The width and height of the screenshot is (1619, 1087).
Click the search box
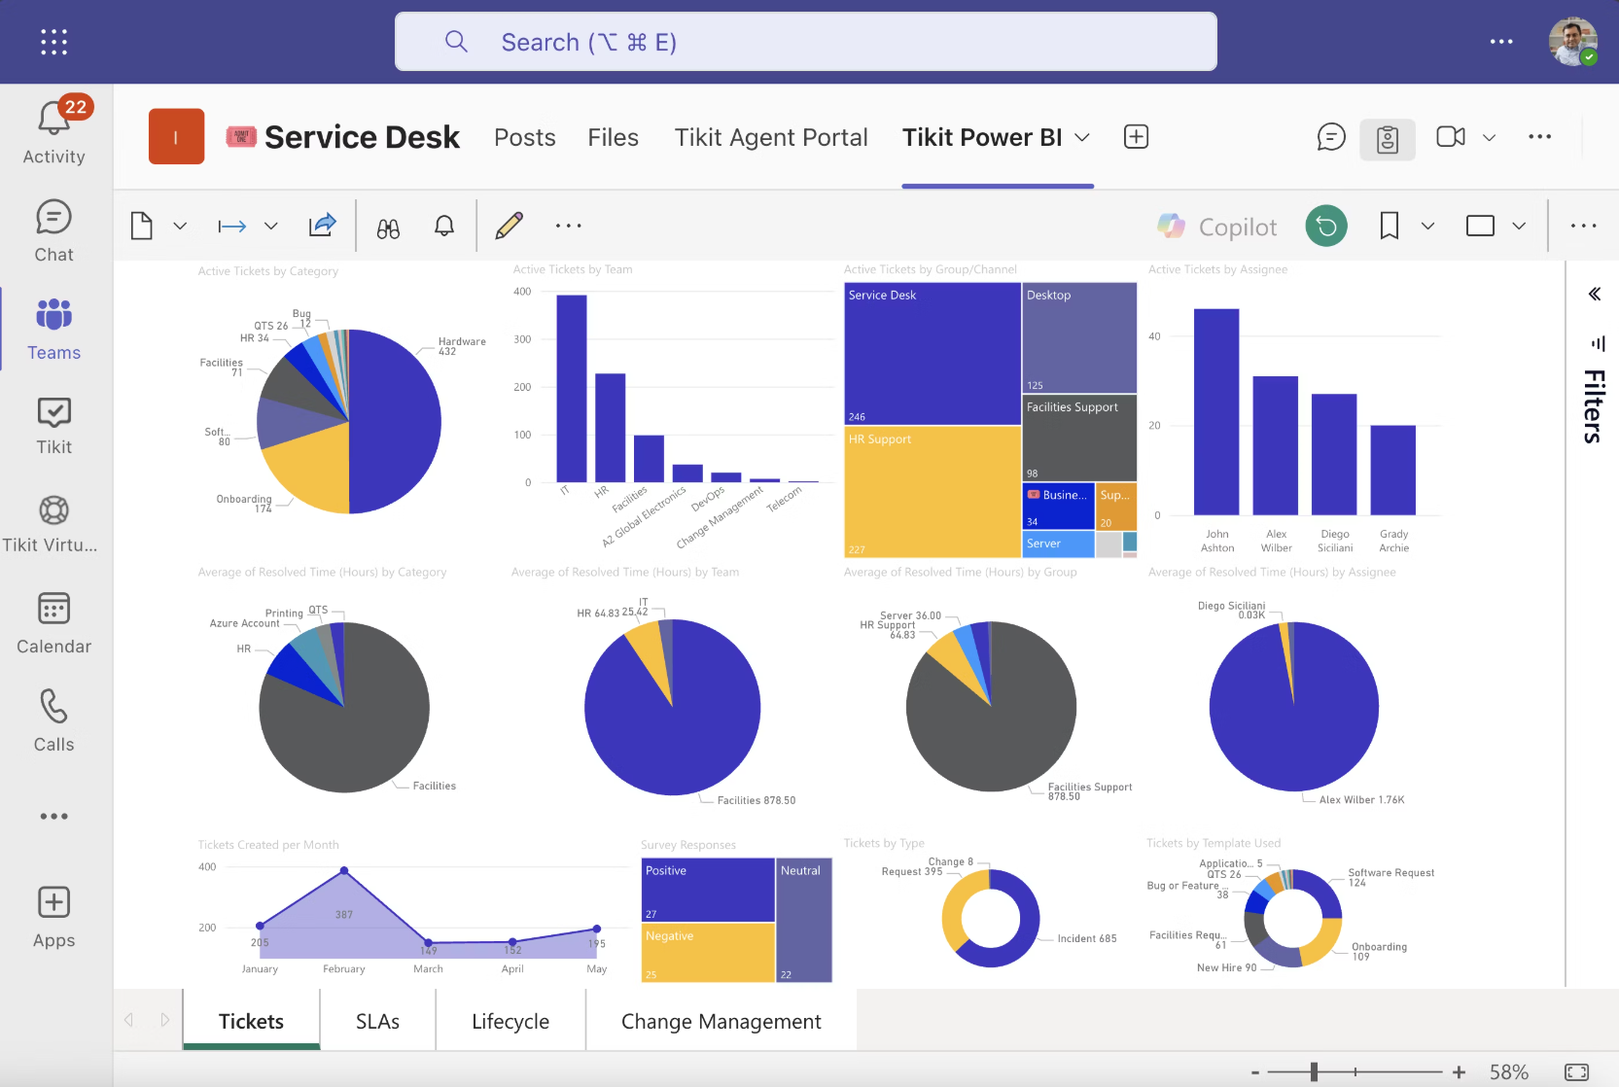(x=805, y=42)
